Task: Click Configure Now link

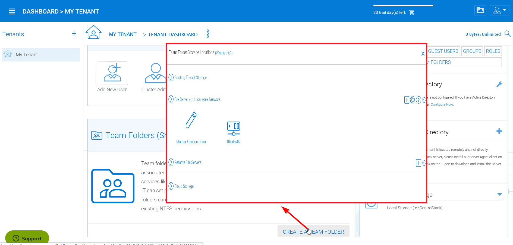Action: coord(442,104)
